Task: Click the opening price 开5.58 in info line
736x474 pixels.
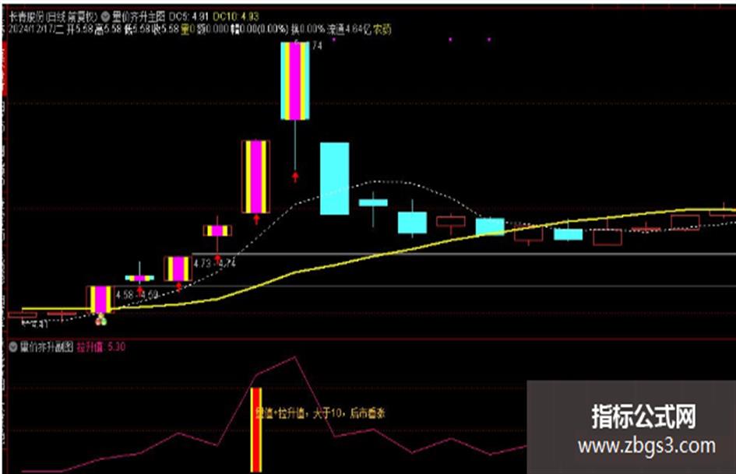Action: (79, 29)
